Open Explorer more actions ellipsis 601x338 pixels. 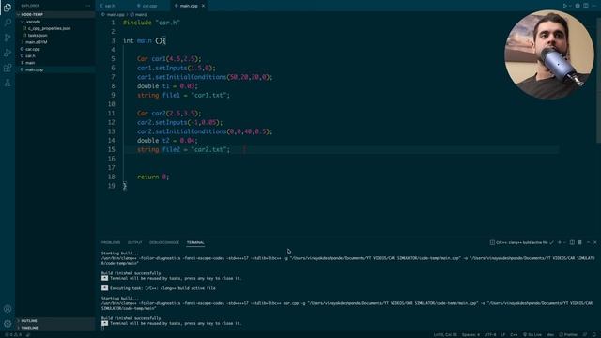coord(87,6)
